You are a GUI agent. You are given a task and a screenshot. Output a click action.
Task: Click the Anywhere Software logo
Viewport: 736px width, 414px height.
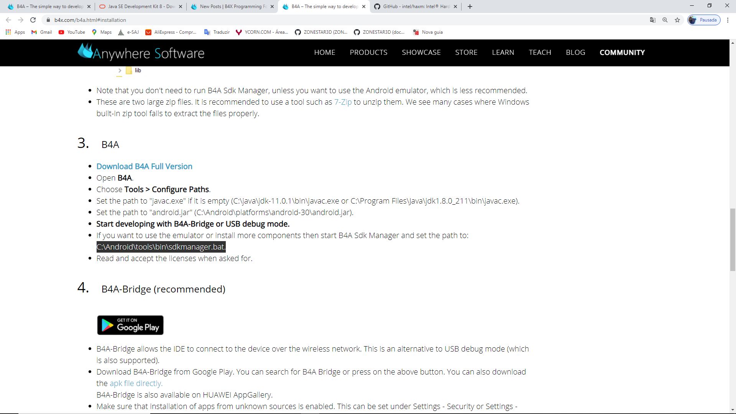pyautogui.click(x=141, y=53)
